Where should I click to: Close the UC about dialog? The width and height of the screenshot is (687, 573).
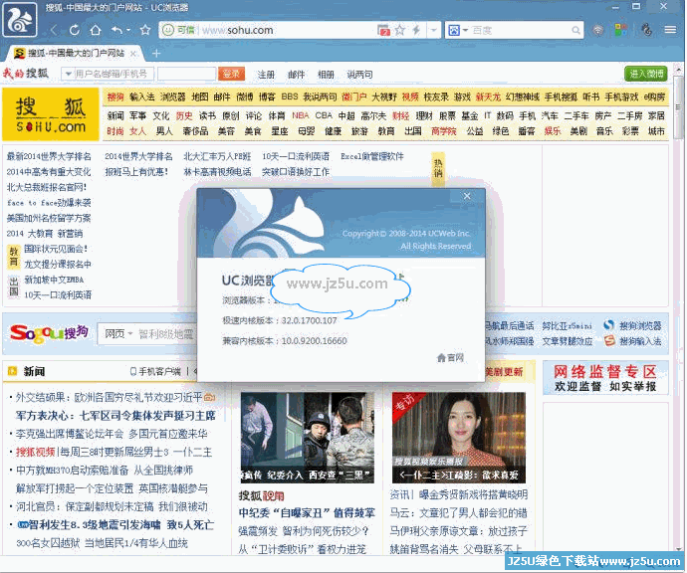[x=467, y=196]
